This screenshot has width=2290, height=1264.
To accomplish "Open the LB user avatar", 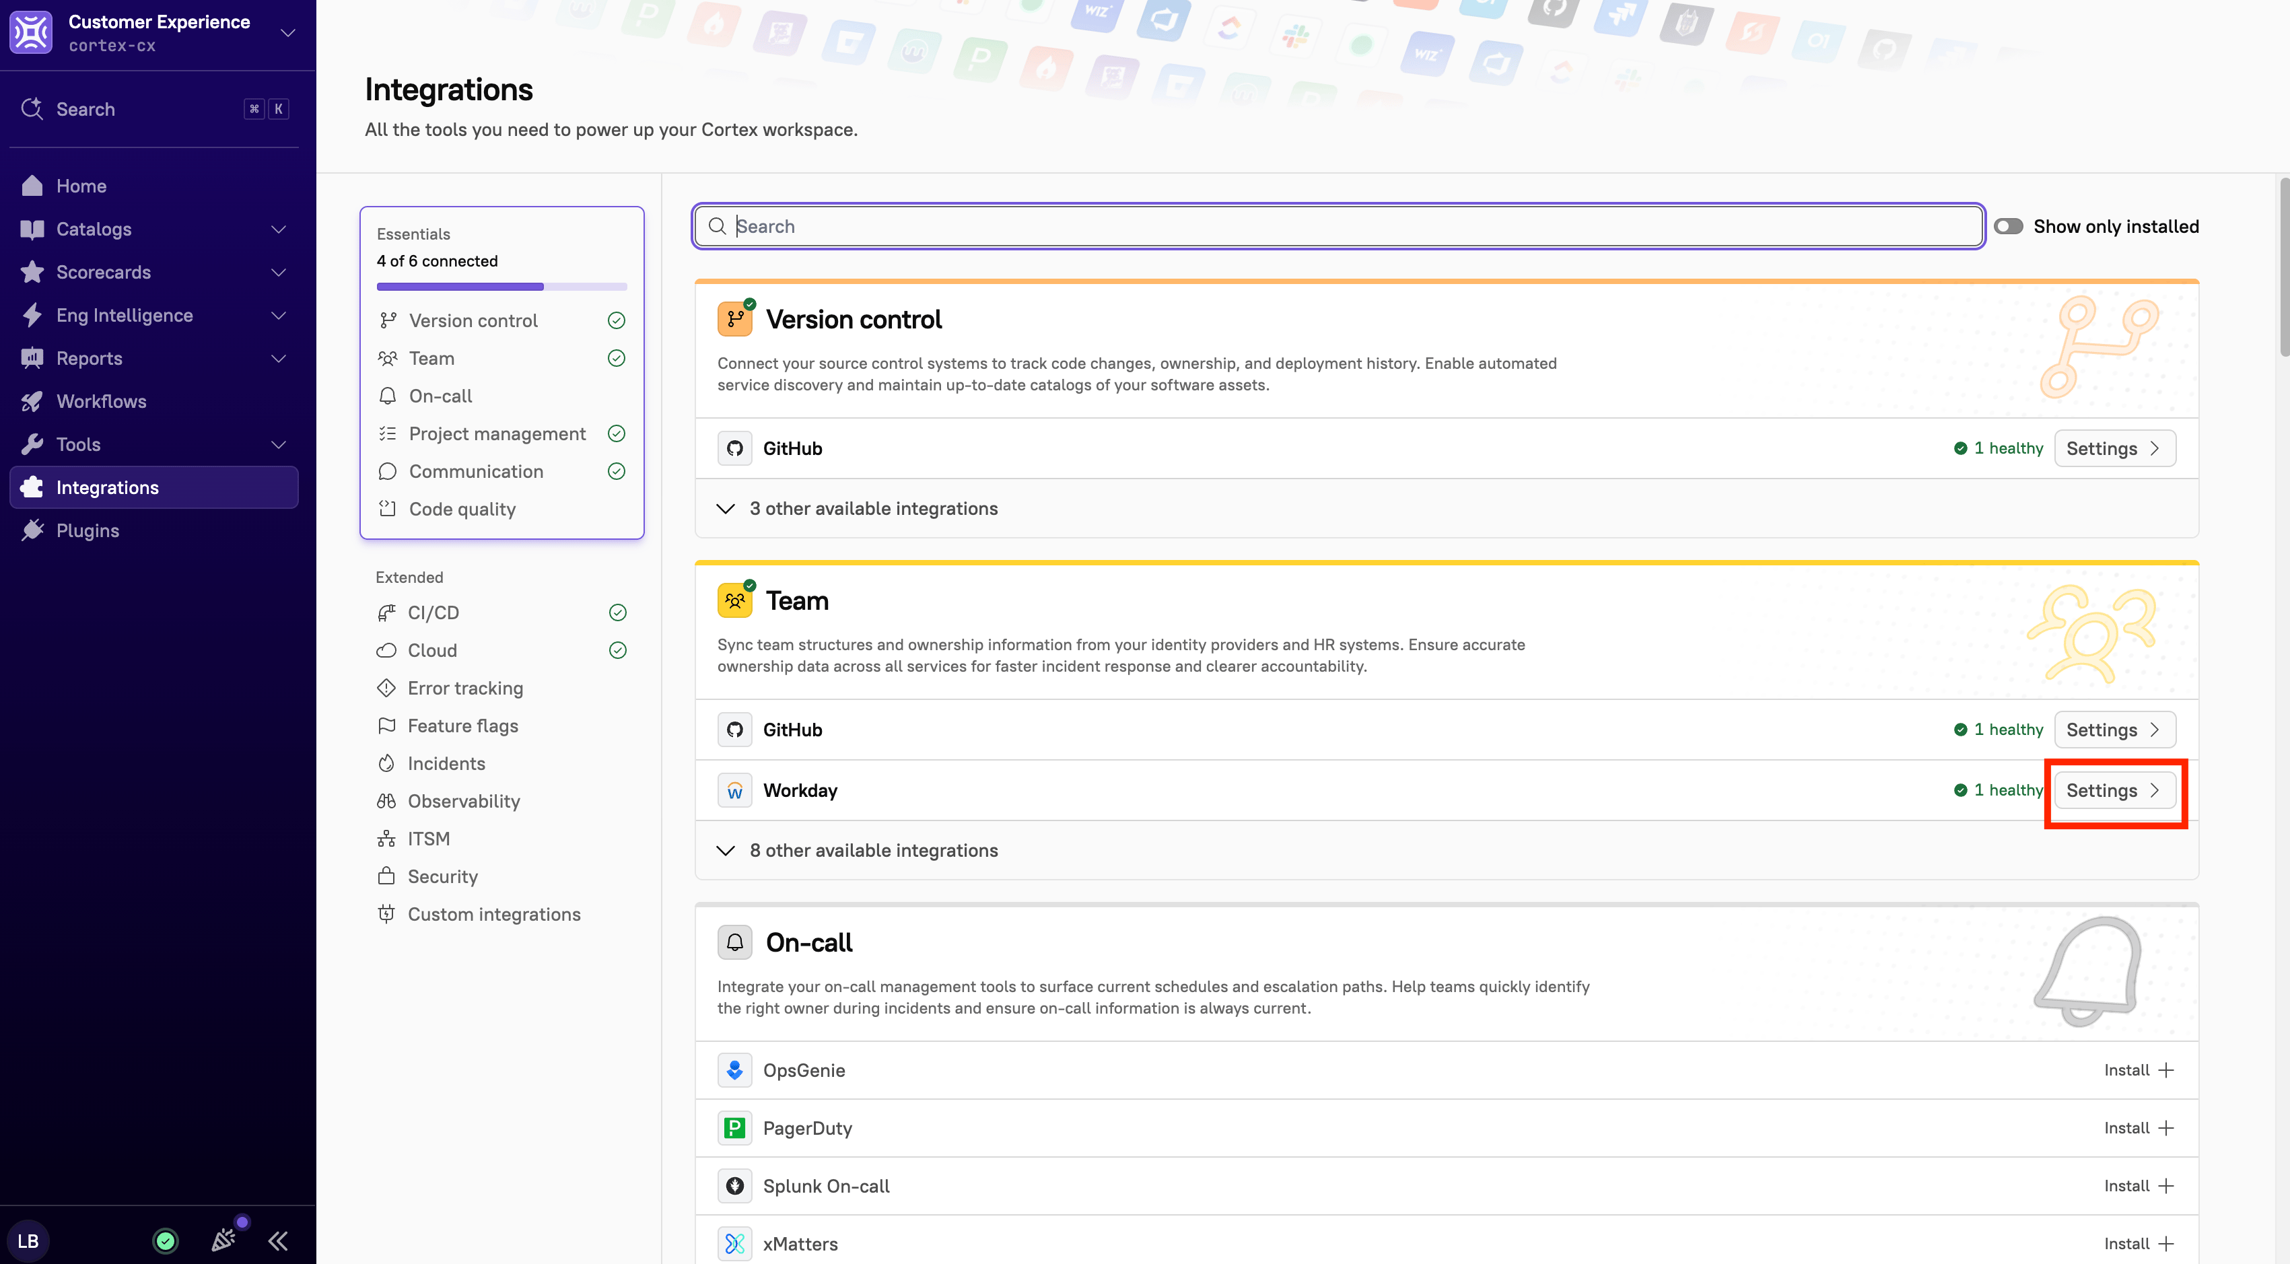I will click(28, 1241).
